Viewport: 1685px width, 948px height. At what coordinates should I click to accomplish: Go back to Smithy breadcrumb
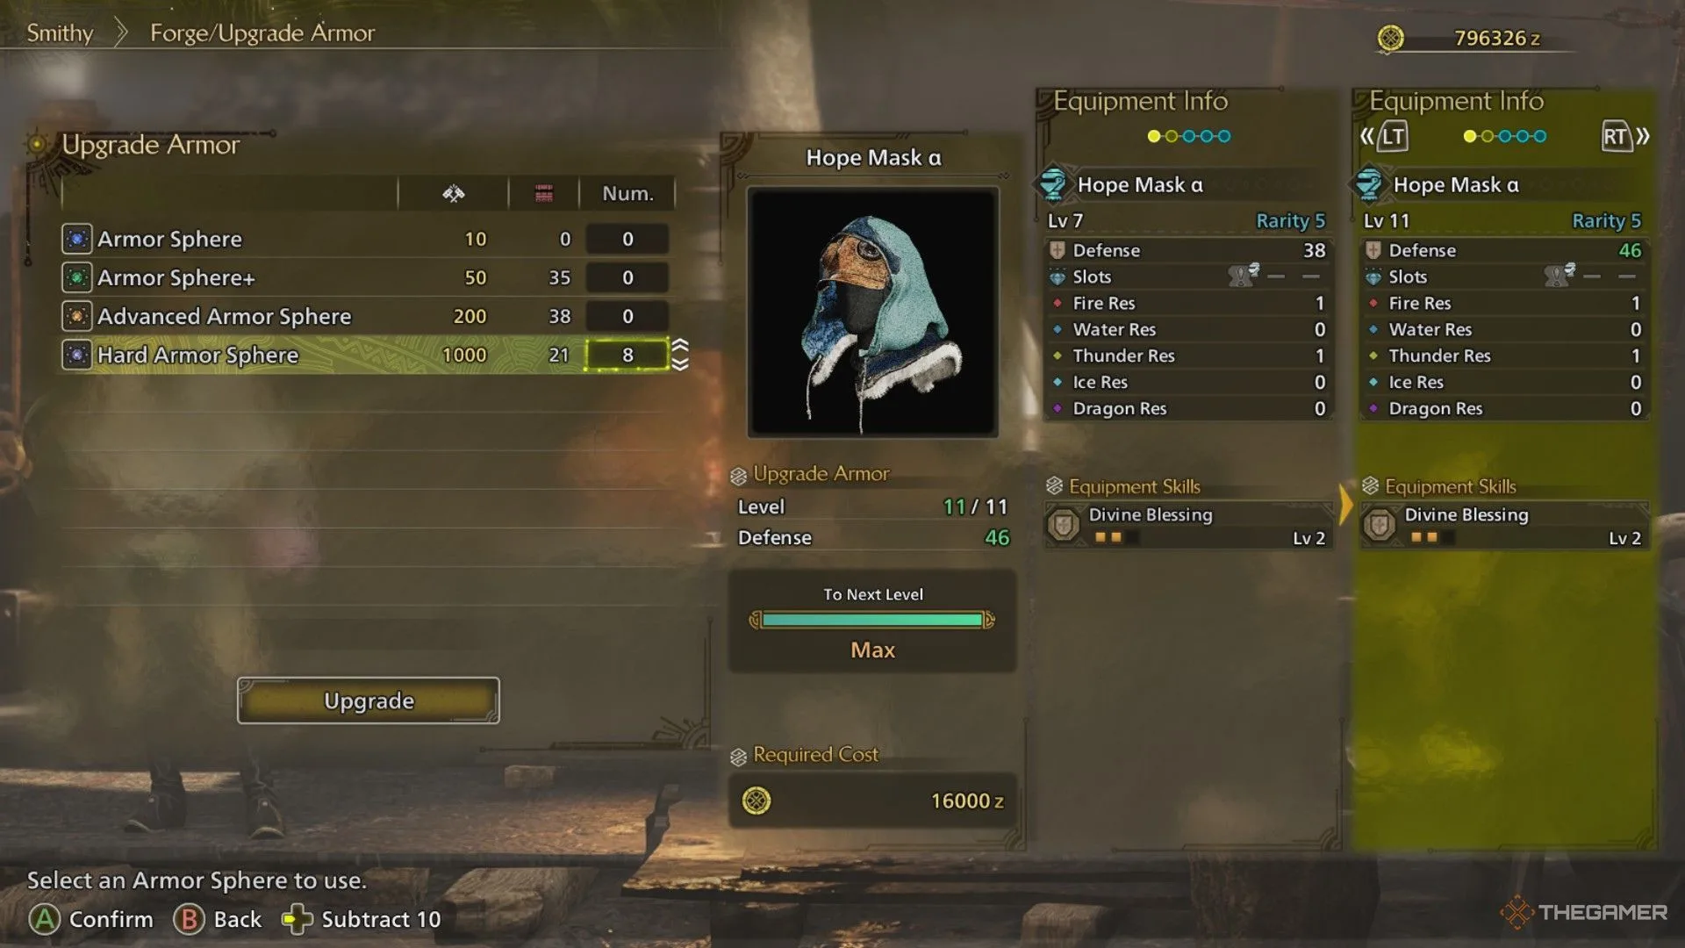coord(60,33)
